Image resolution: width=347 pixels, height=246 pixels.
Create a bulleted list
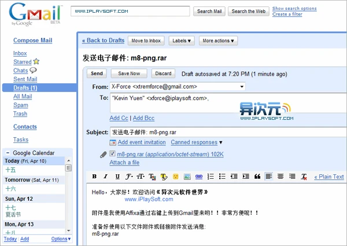(222, 177)
